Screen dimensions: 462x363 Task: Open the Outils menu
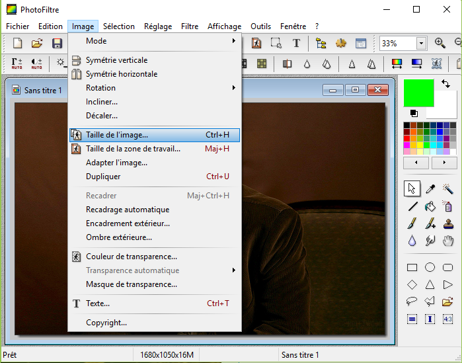pyautogui.click(x=261, y=26)
